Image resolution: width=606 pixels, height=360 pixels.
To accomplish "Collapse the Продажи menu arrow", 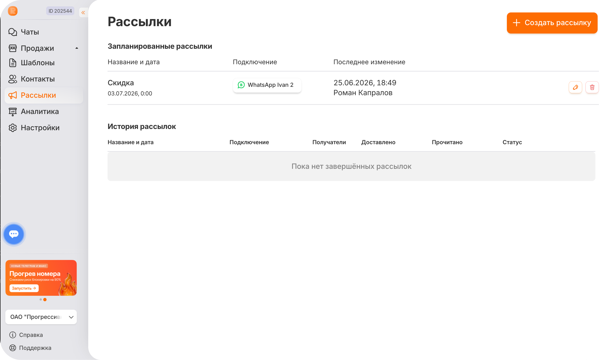I will pos(77,48).
